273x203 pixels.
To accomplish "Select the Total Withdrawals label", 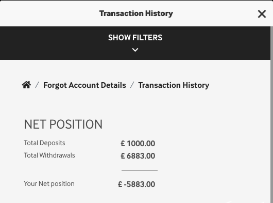I will (x=49, y=155).
